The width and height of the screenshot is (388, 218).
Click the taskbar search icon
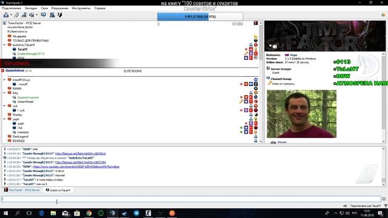(x=18, y=213)
